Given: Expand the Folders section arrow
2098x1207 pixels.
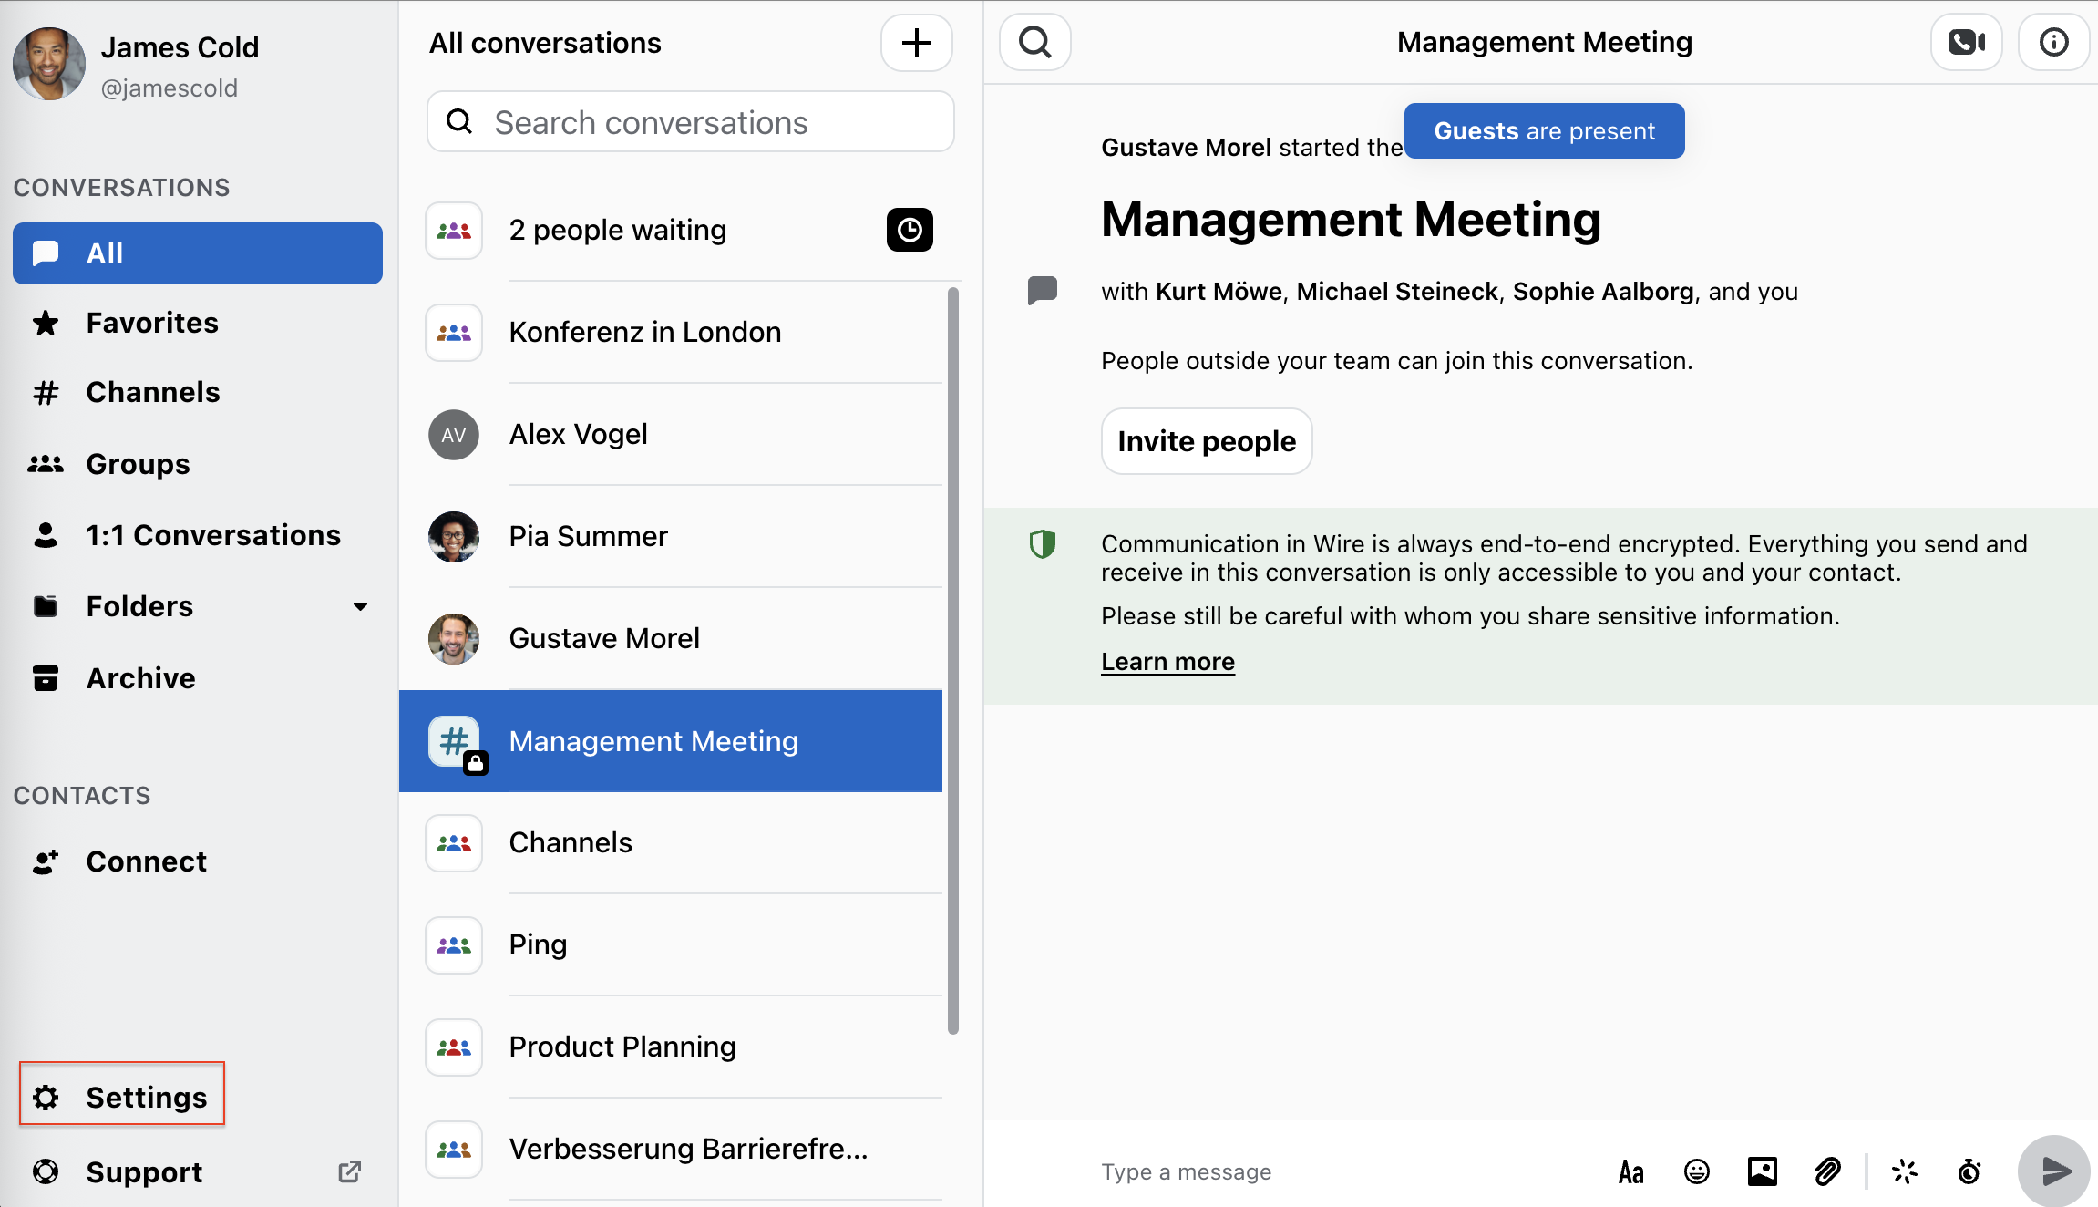Looking at the screenshot, I should [x=360, y=606].
